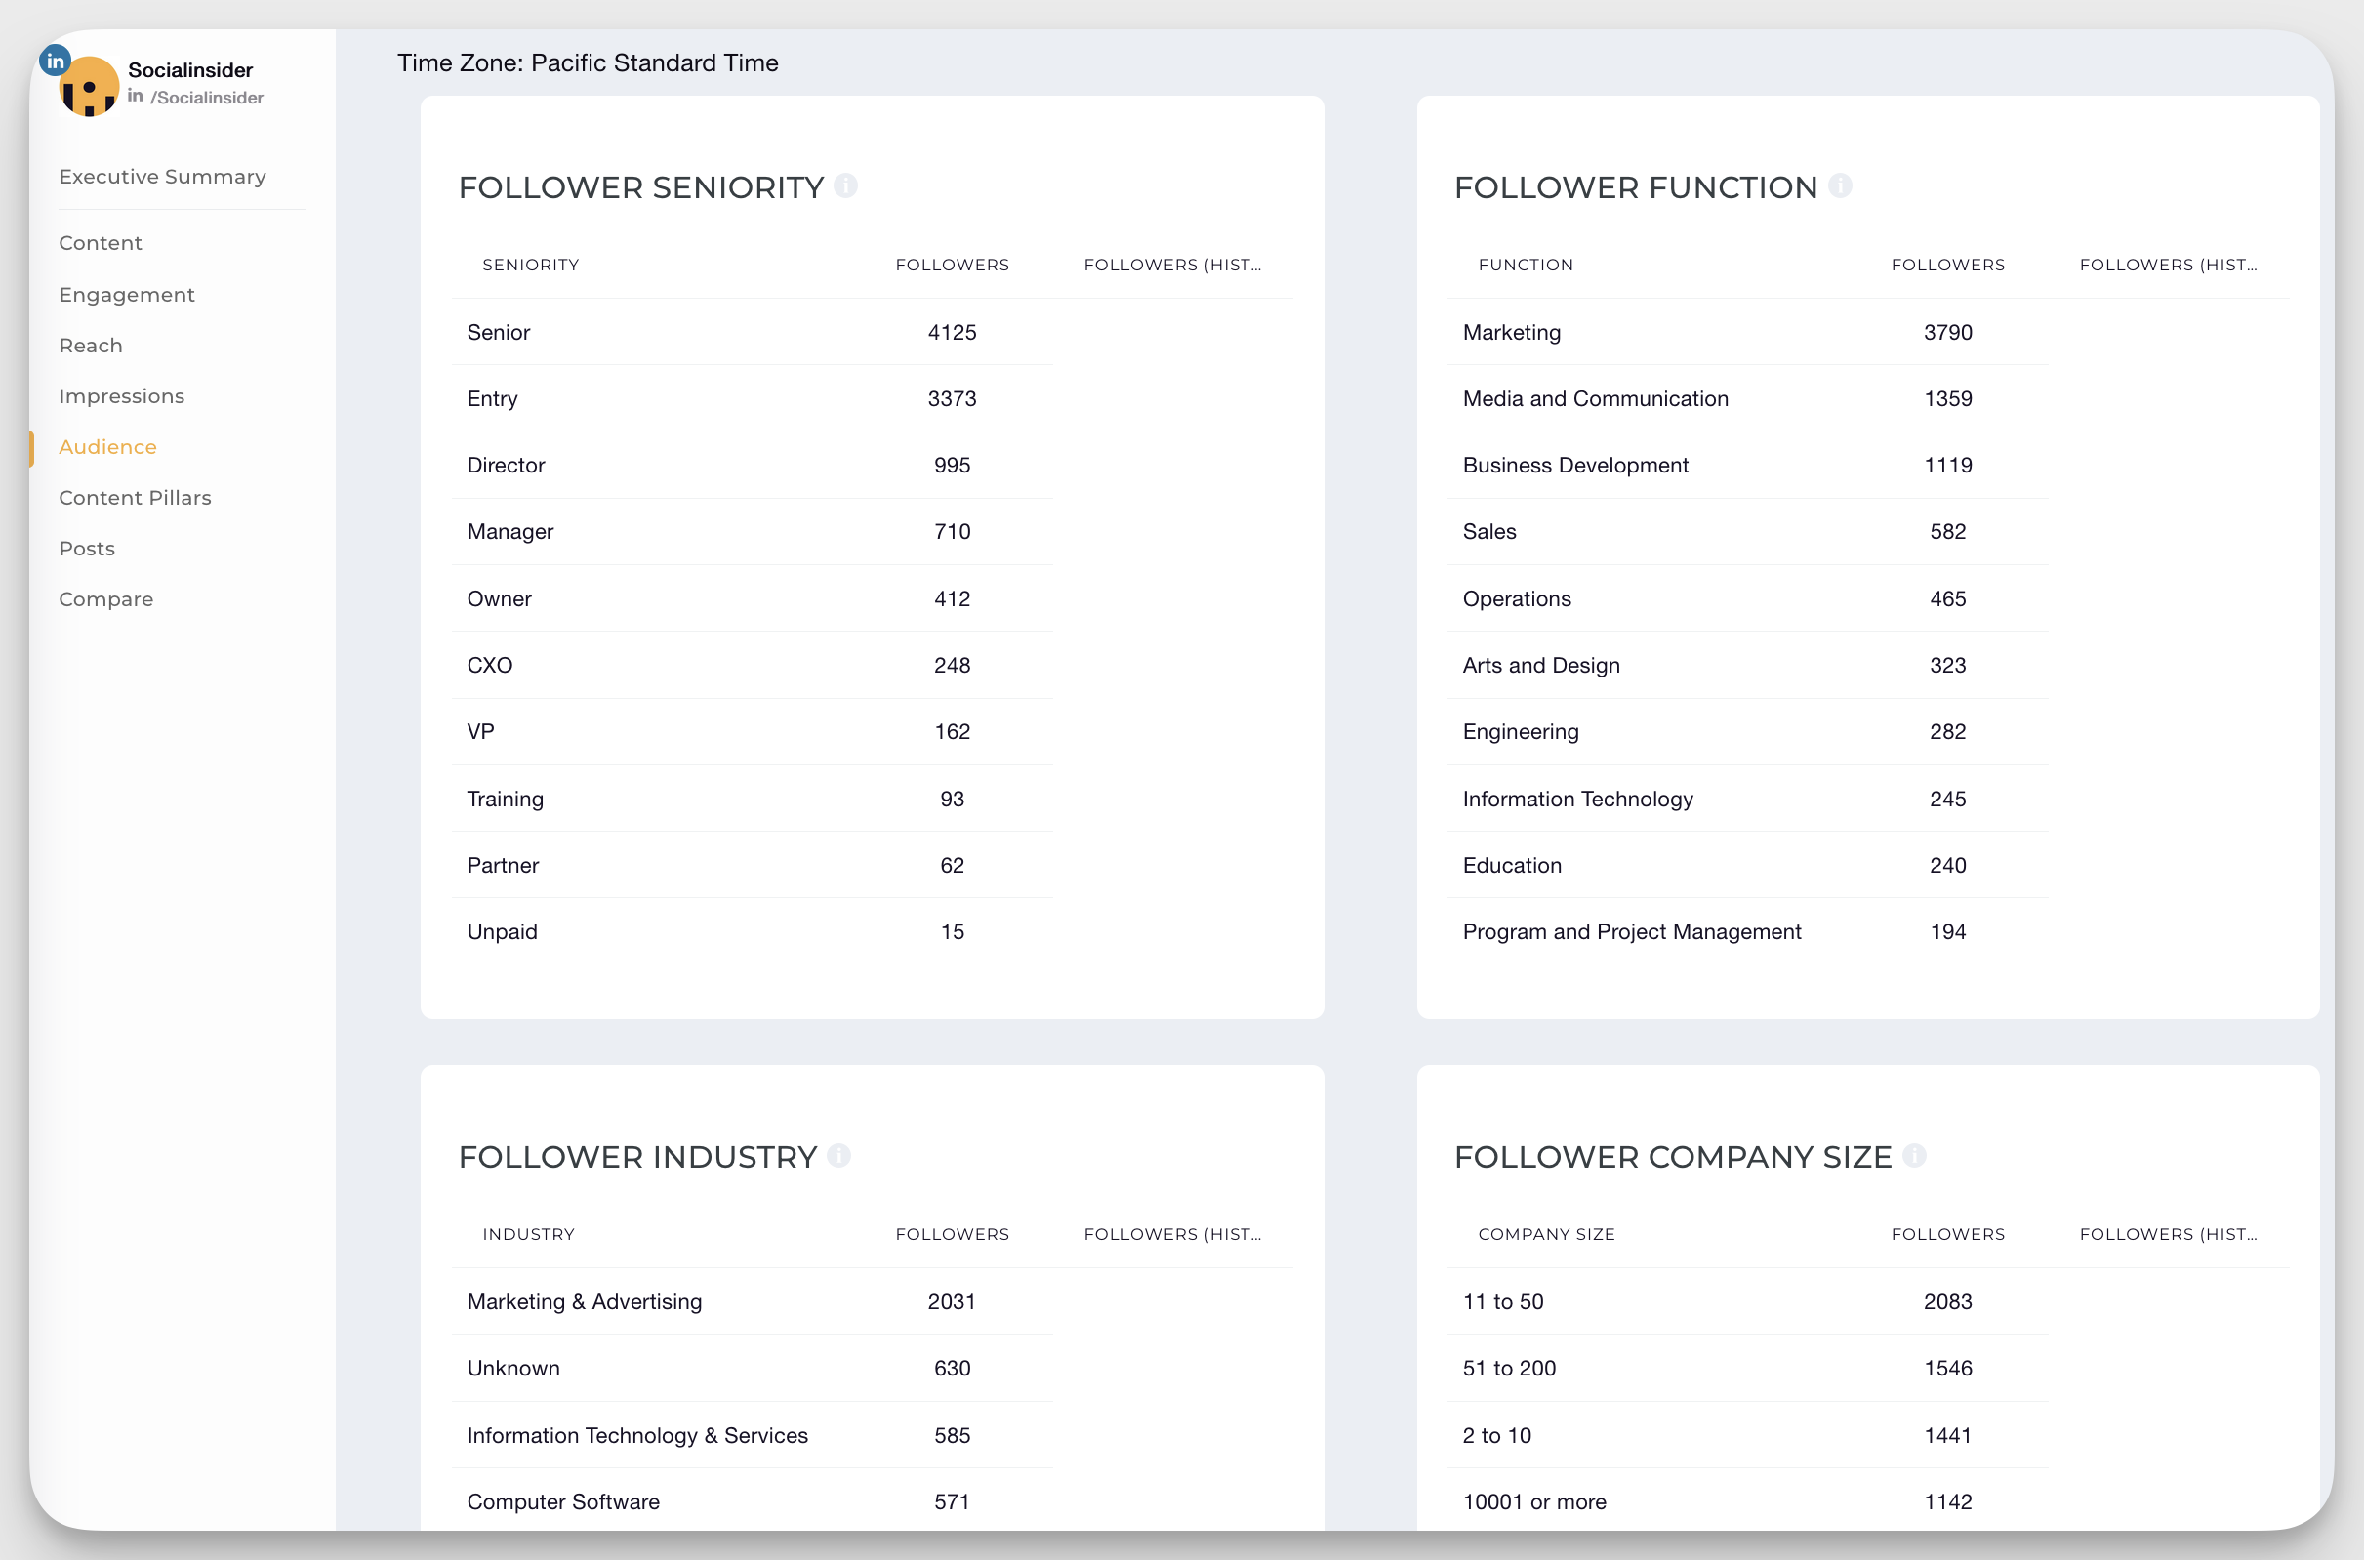Select Media and Communication row

[1748, 399]
